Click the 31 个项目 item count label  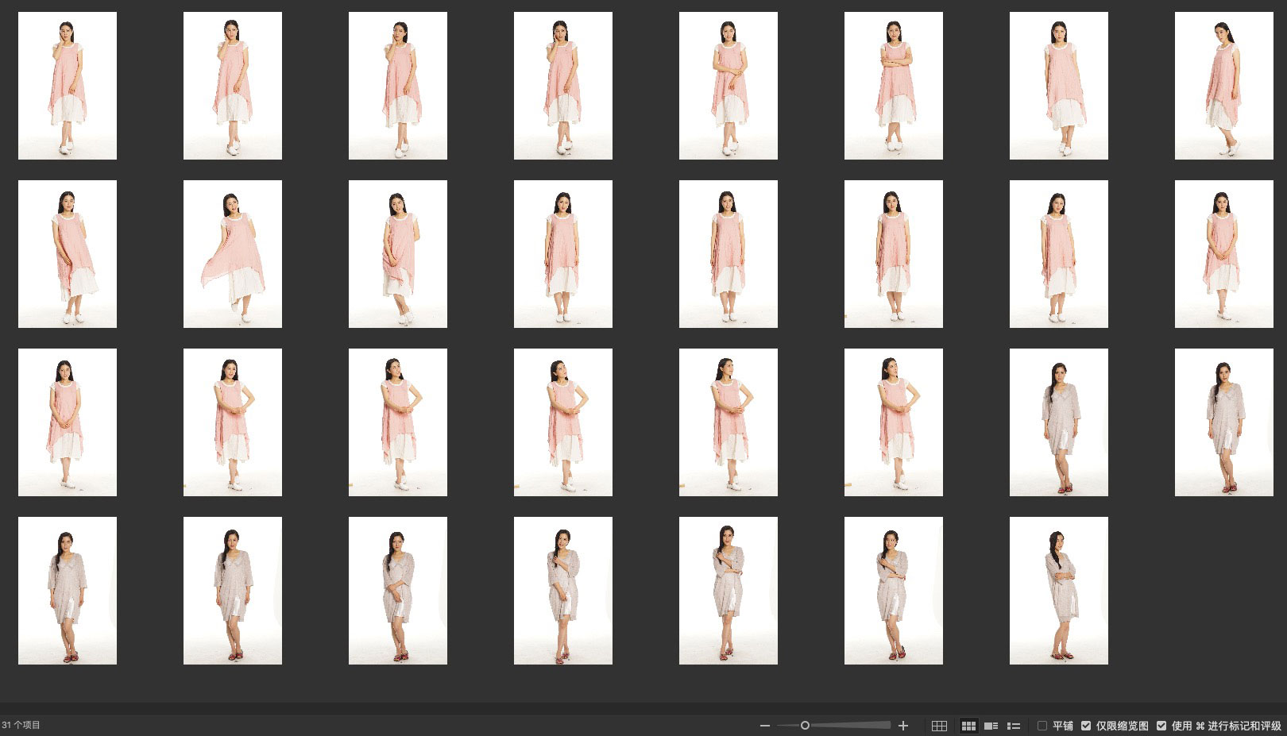click(21, 725)
